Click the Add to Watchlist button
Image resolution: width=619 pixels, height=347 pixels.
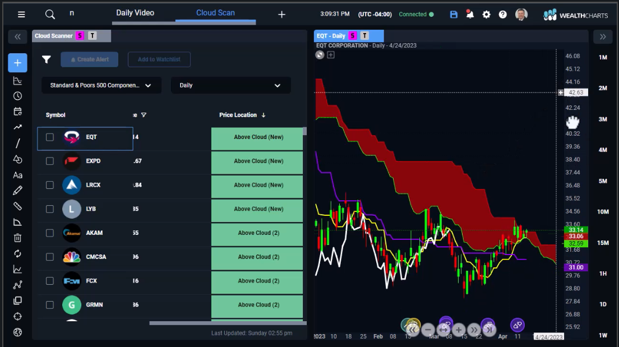point(159,59)
